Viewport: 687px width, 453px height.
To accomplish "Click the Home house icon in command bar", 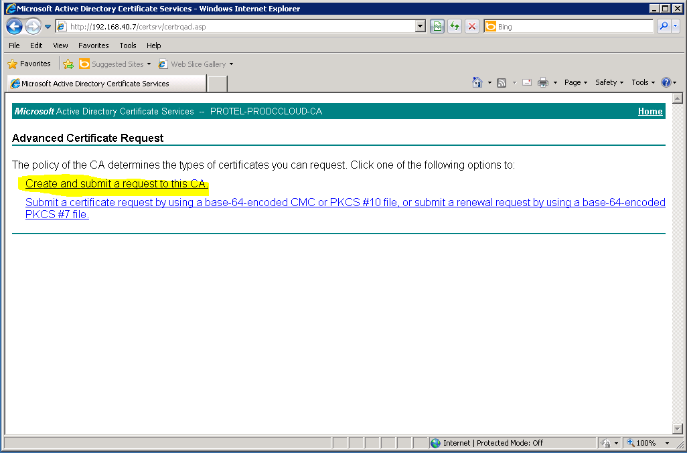I will tap(477, 82).
